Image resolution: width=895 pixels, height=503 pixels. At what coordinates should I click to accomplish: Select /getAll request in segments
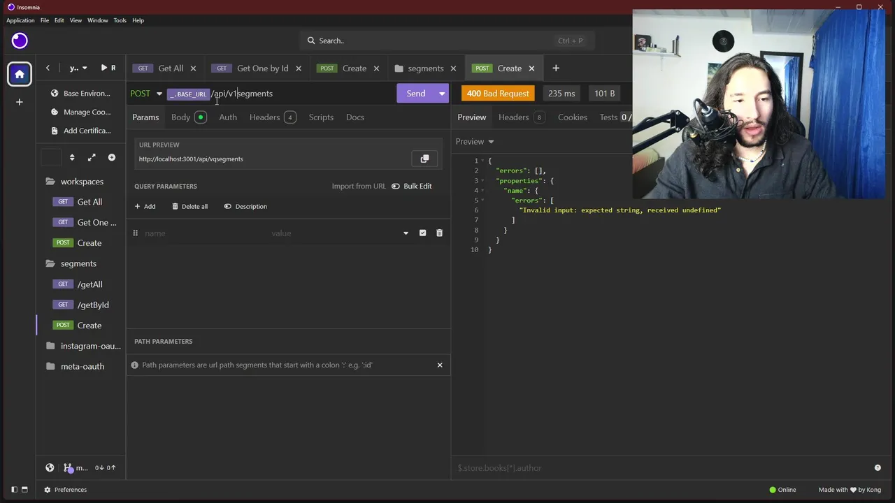(80, 284)
